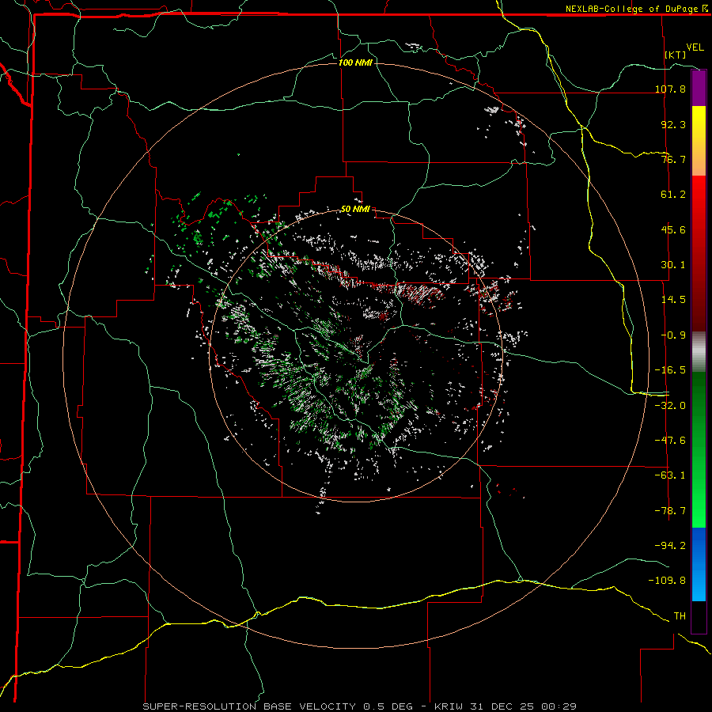Select the 107.8 velocity scale value
712x712 pixels.
[670, 89]
